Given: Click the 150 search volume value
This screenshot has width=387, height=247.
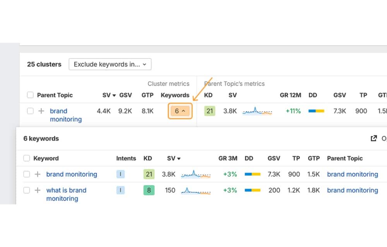Looking at the screenshot, I should [x=170, y=190].
